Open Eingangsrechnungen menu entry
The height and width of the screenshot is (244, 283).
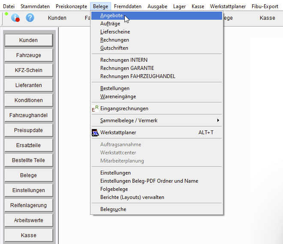tap(157, 108)
